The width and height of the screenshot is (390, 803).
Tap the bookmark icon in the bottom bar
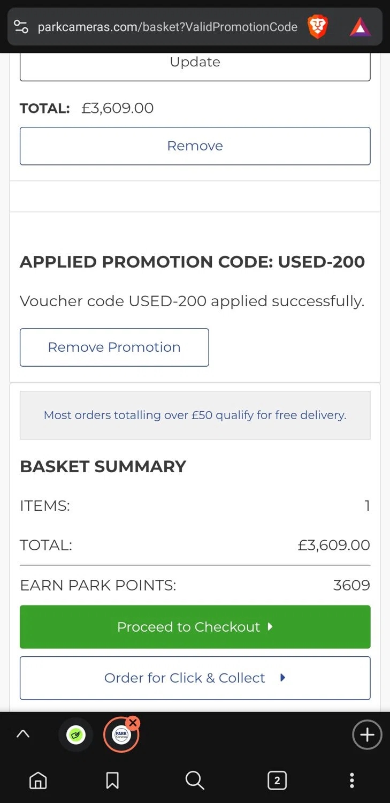tap(112, 781)
